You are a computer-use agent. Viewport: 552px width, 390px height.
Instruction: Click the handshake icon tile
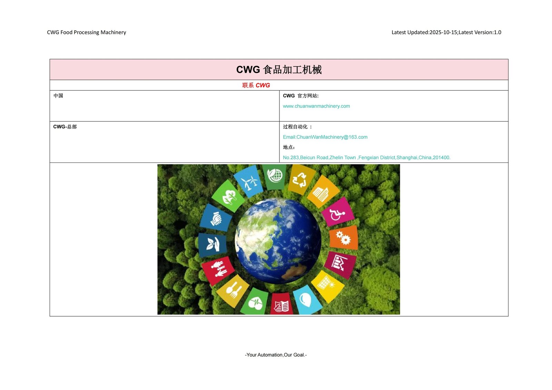coord(216,219)
